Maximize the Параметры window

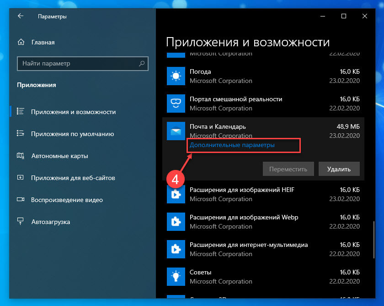(x=344, y=16)
